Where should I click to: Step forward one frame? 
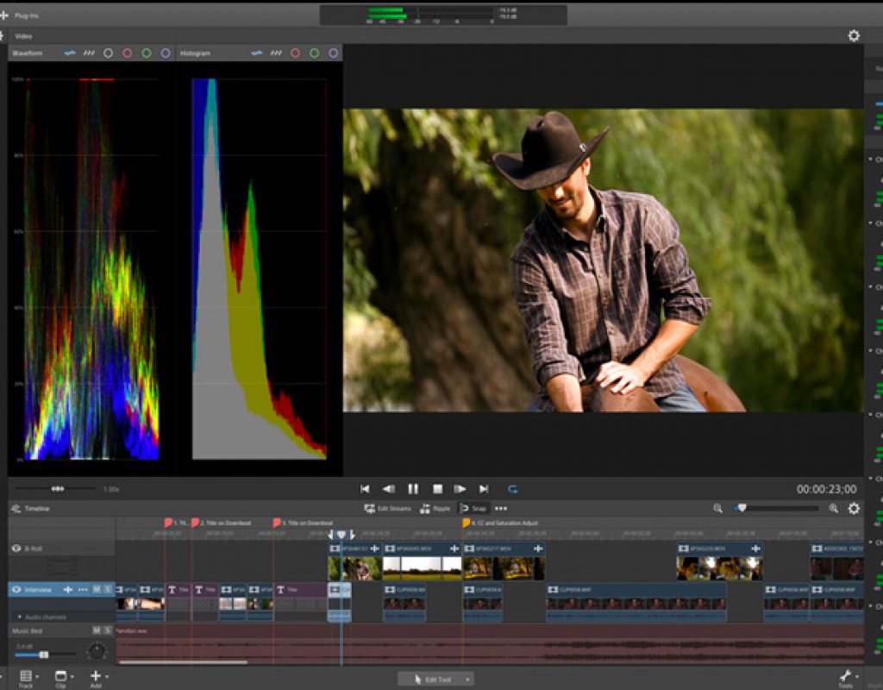460,489
